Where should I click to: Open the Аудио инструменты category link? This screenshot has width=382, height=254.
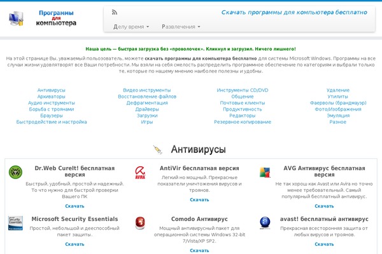pos(52,103)
